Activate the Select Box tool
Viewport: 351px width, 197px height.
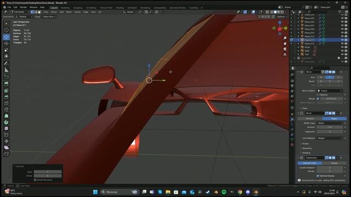(x=7, y=24)
